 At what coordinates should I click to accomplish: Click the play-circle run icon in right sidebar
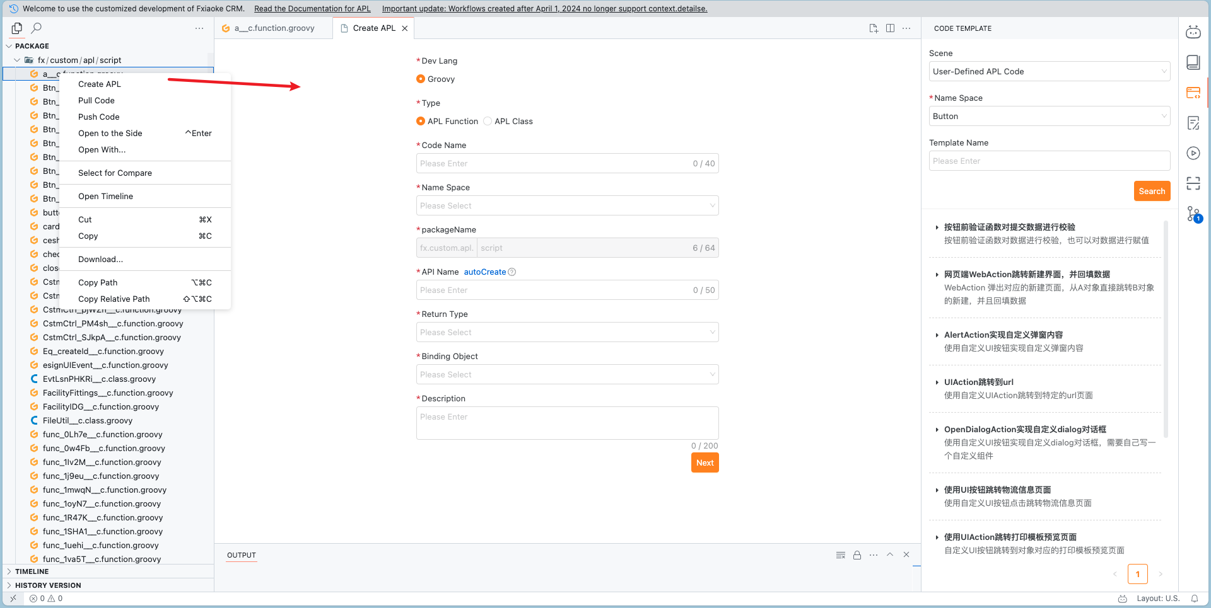1193,153
